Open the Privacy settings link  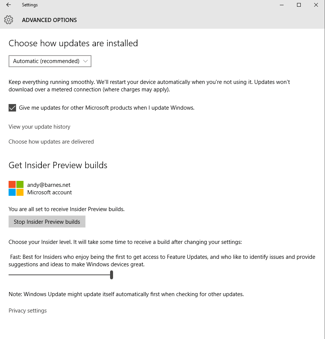[28, 311]
